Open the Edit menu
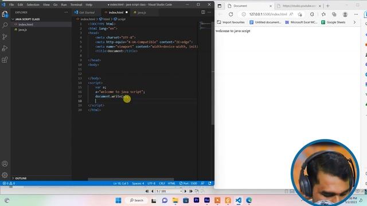 pyautogui.click(x=21, y=5)
